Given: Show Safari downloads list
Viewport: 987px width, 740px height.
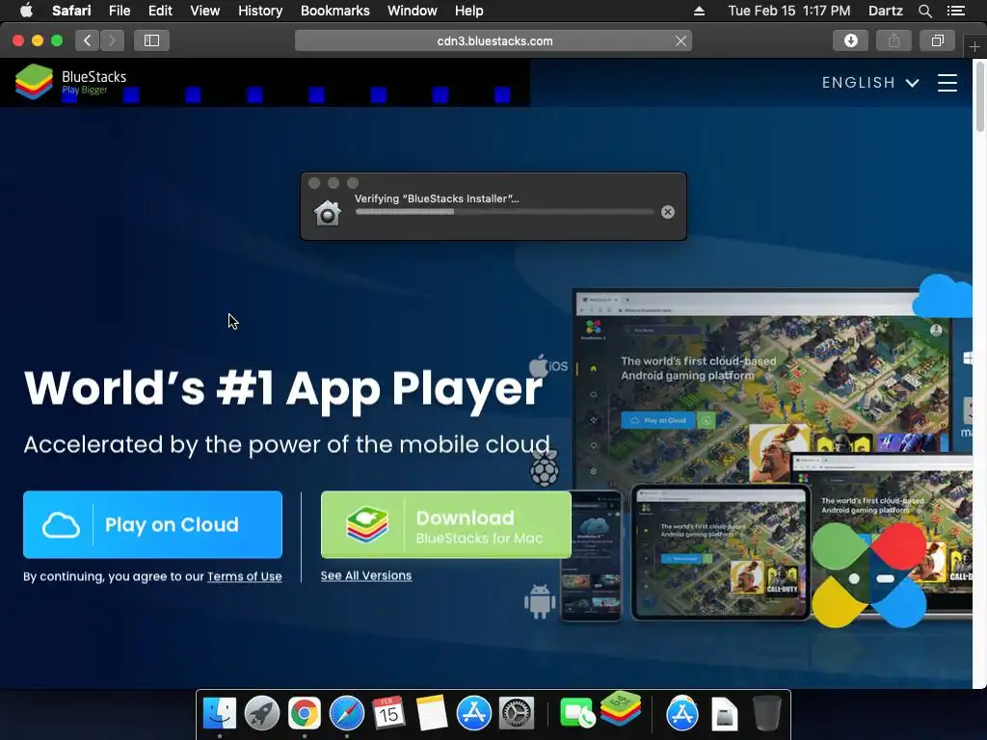Looking at the screenshot, I should pos(850,40).
